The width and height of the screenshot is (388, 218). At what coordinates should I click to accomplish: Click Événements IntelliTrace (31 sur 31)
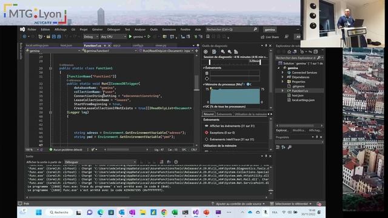click(x=232, y=139)
